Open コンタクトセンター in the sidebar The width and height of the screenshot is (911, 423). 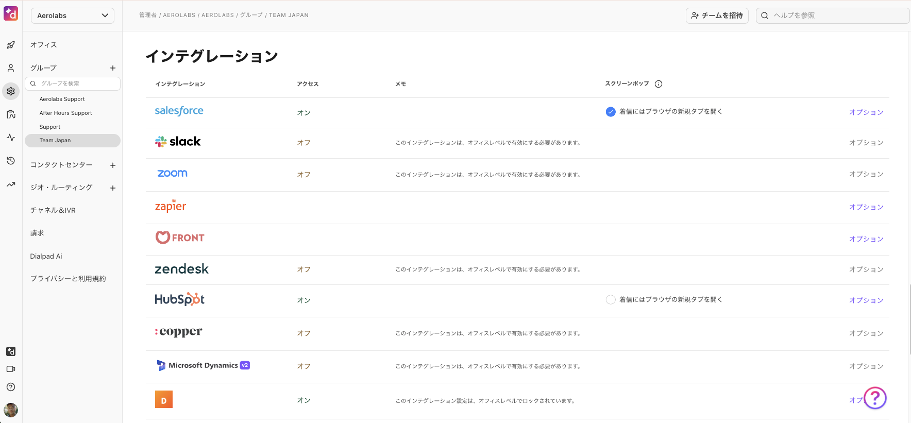pos(61,165)
